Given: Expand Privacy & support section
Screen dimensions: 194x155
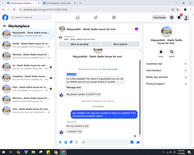Looking at the screenshot, I should (x=166, y=84).
